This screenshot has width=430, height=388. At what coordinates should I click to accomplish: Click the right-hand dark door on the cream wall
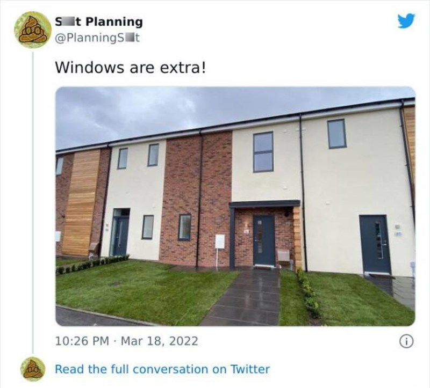point(375,244)
